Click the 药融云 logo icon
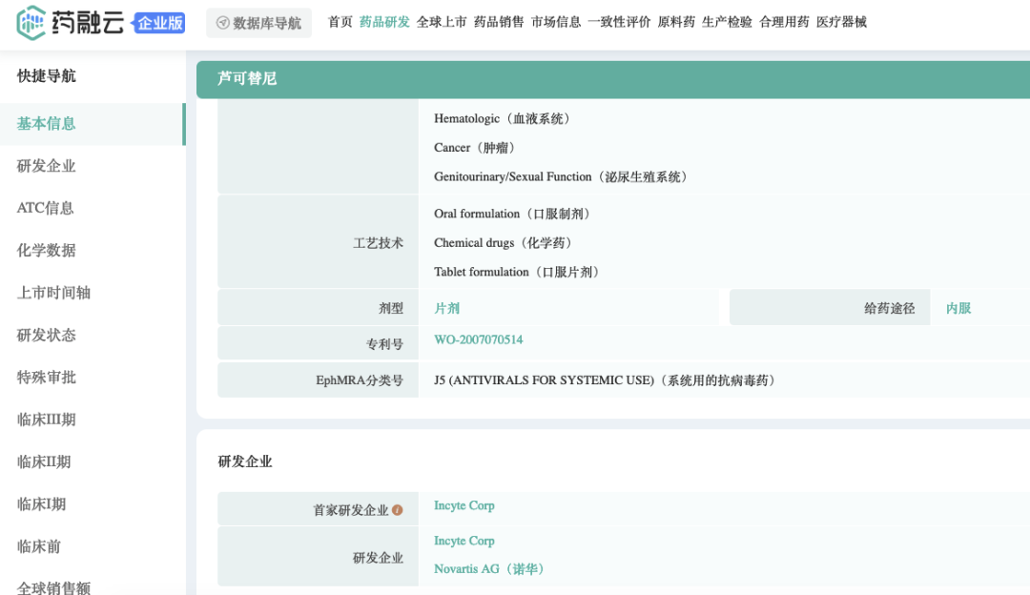This screenshot has height=595, width=1030. tap(31, 22)
